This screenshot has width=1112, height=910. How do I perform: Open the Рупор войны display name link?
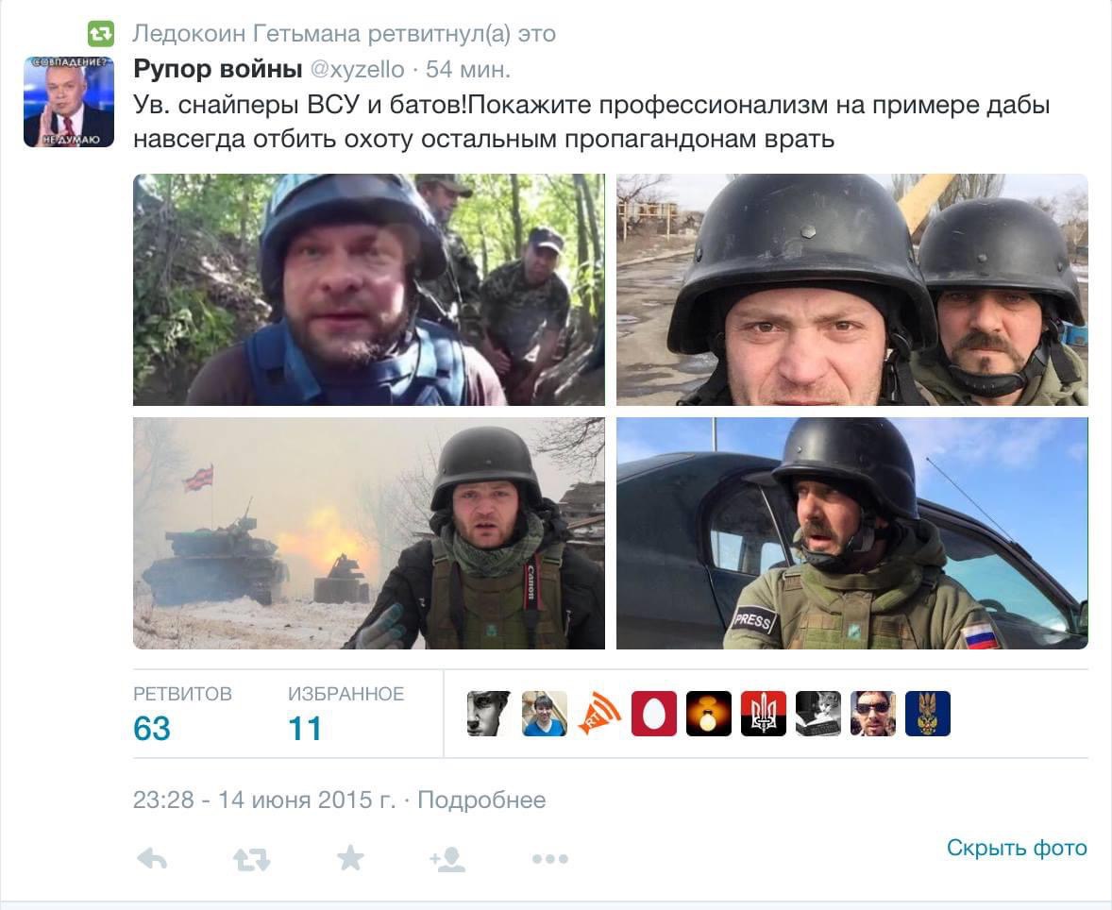(218, 69)
